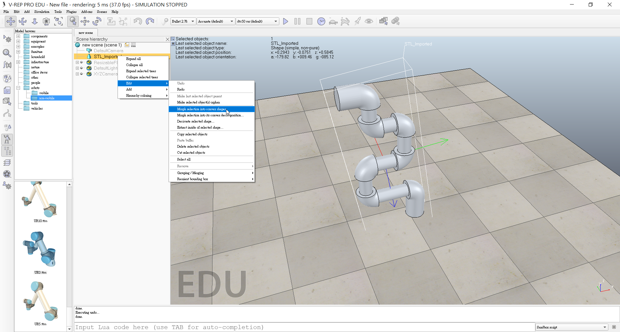Open the Add-ons menu
The image size is (620, 332).
coord(87,12)
